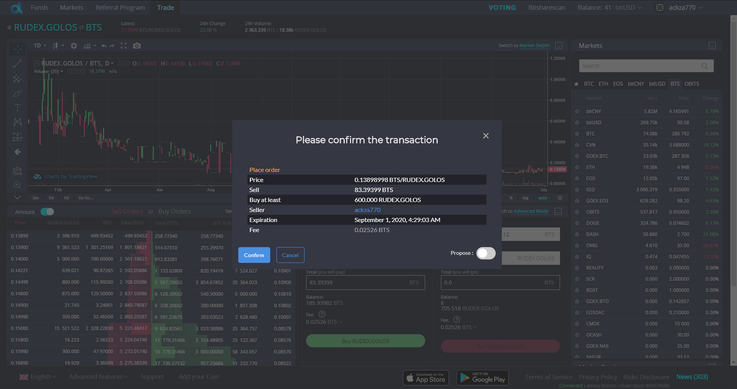Click the chart zoom in tool
Viewport: 737px width, 389px height.
pyautogui.click(x=17, y=185)
